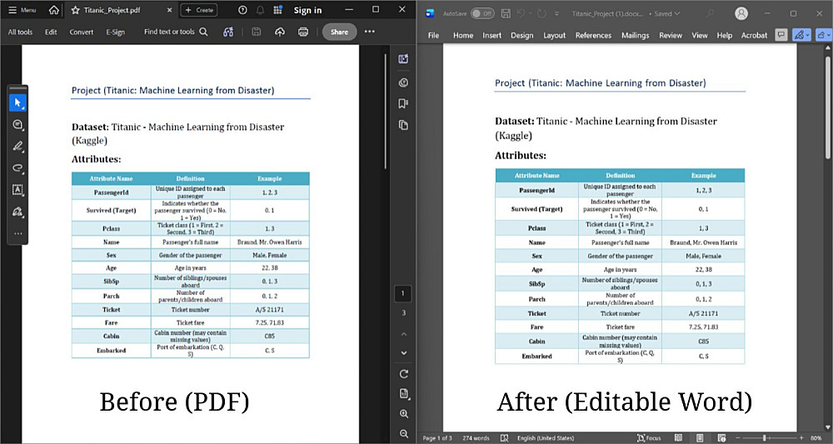Select the Fill and sign pen tool
833x444 pixels.
coord(17,212)
